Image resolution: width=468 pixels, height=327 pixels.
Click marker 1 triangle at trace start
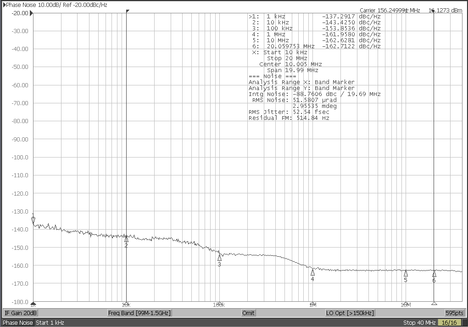click(x=33, y=220)
